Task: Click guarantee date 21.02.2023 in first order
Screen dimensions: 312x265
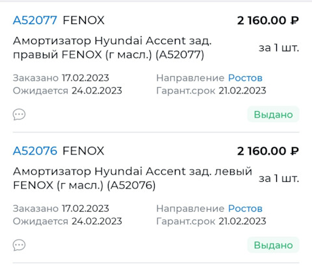Action: 242,90
